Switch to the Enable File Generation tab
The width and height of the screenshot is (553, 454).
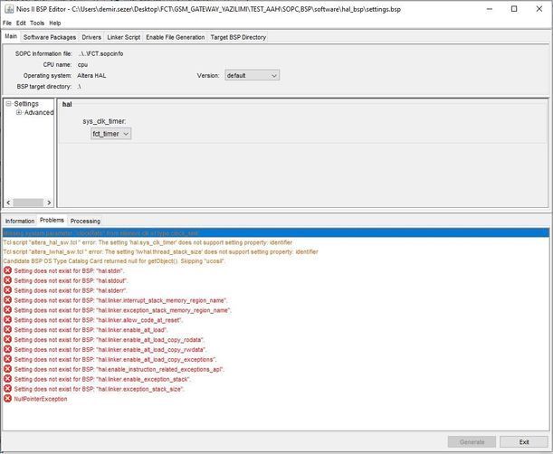[176, 37]
